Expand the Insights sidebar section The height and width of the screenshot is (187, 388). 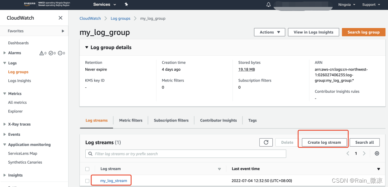(x=5, y=175)
